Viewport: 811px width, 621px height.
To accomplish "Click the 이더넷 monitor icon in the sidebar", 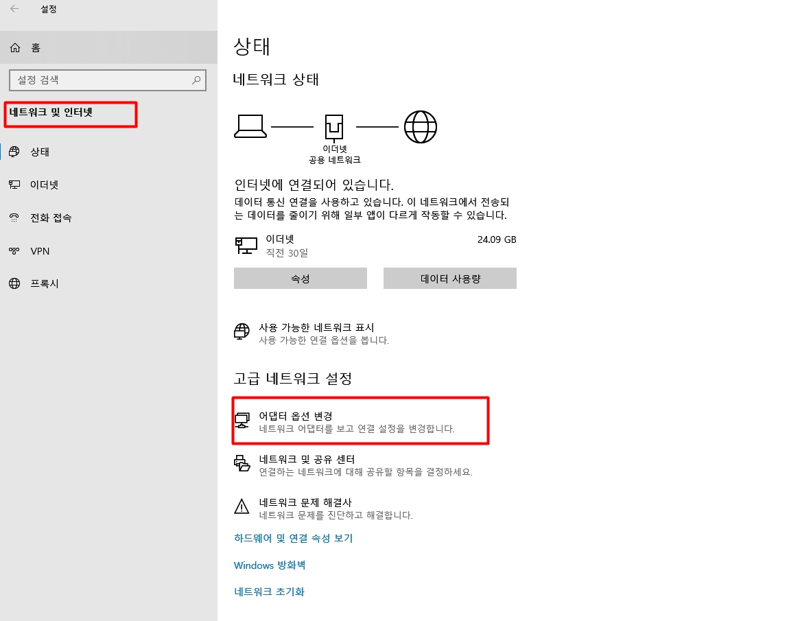I will (x=14, y=185).
